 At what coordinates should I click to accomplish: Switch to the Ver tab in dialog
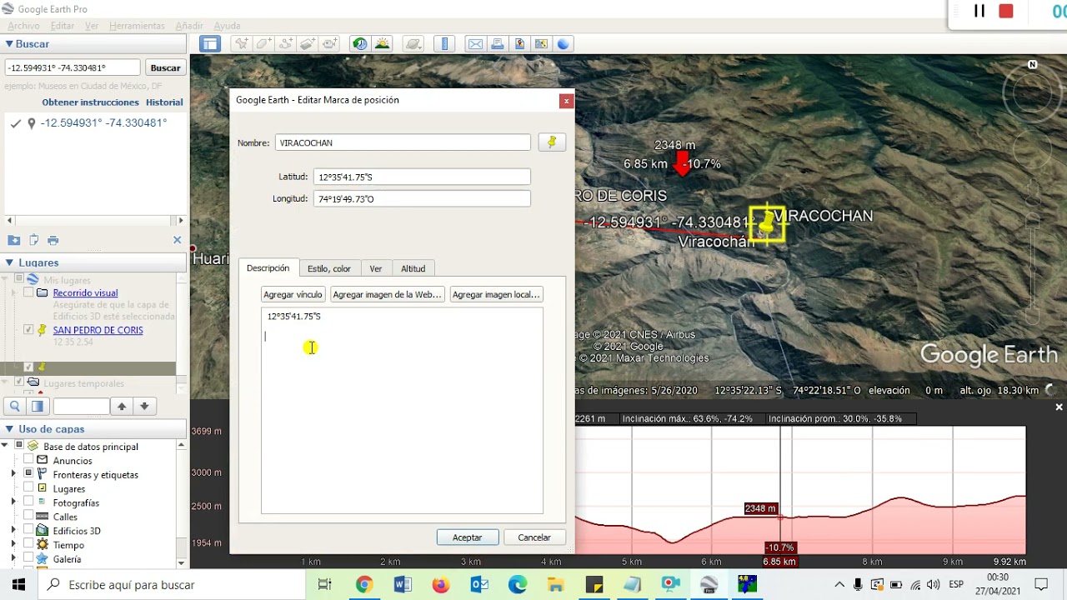coord(376,268)
